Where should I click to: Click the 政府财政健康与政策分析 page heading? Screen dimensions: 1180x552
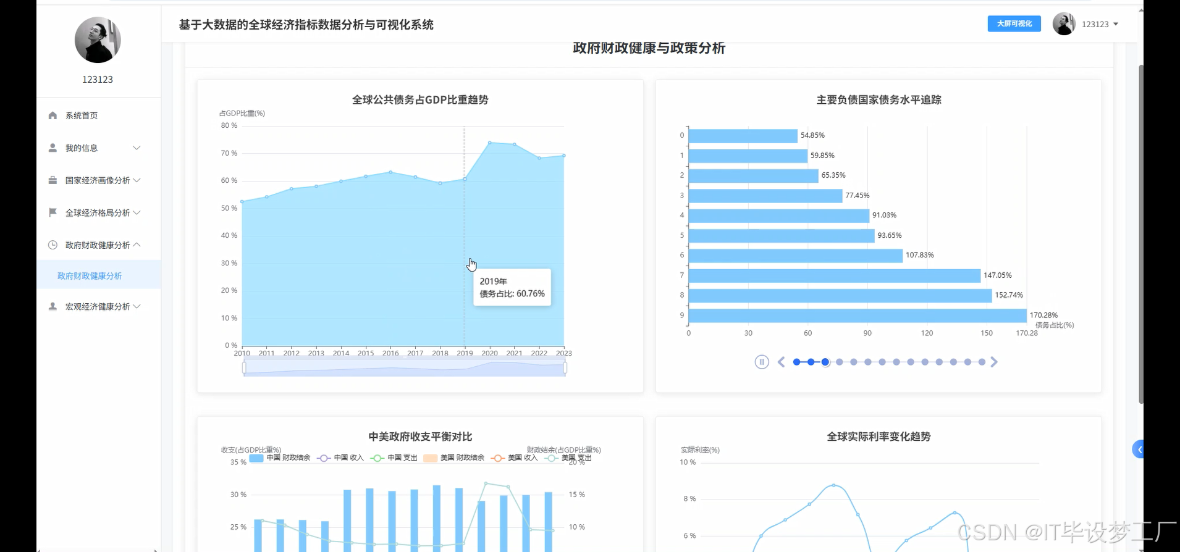(x=649, y=48)
